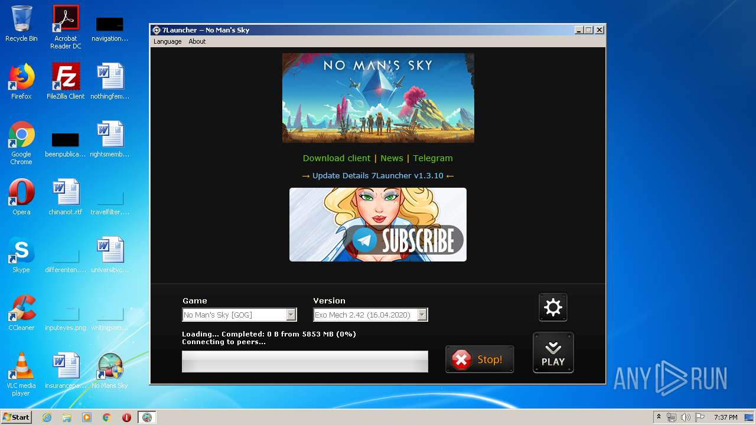Image resolution: width=756 pixels, height=425 pixels.
Task: Show hidden tray icons arrow
Action: pos(659,417)
